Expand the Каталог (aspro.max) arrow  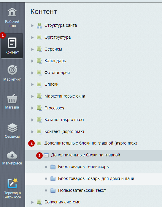32,120
